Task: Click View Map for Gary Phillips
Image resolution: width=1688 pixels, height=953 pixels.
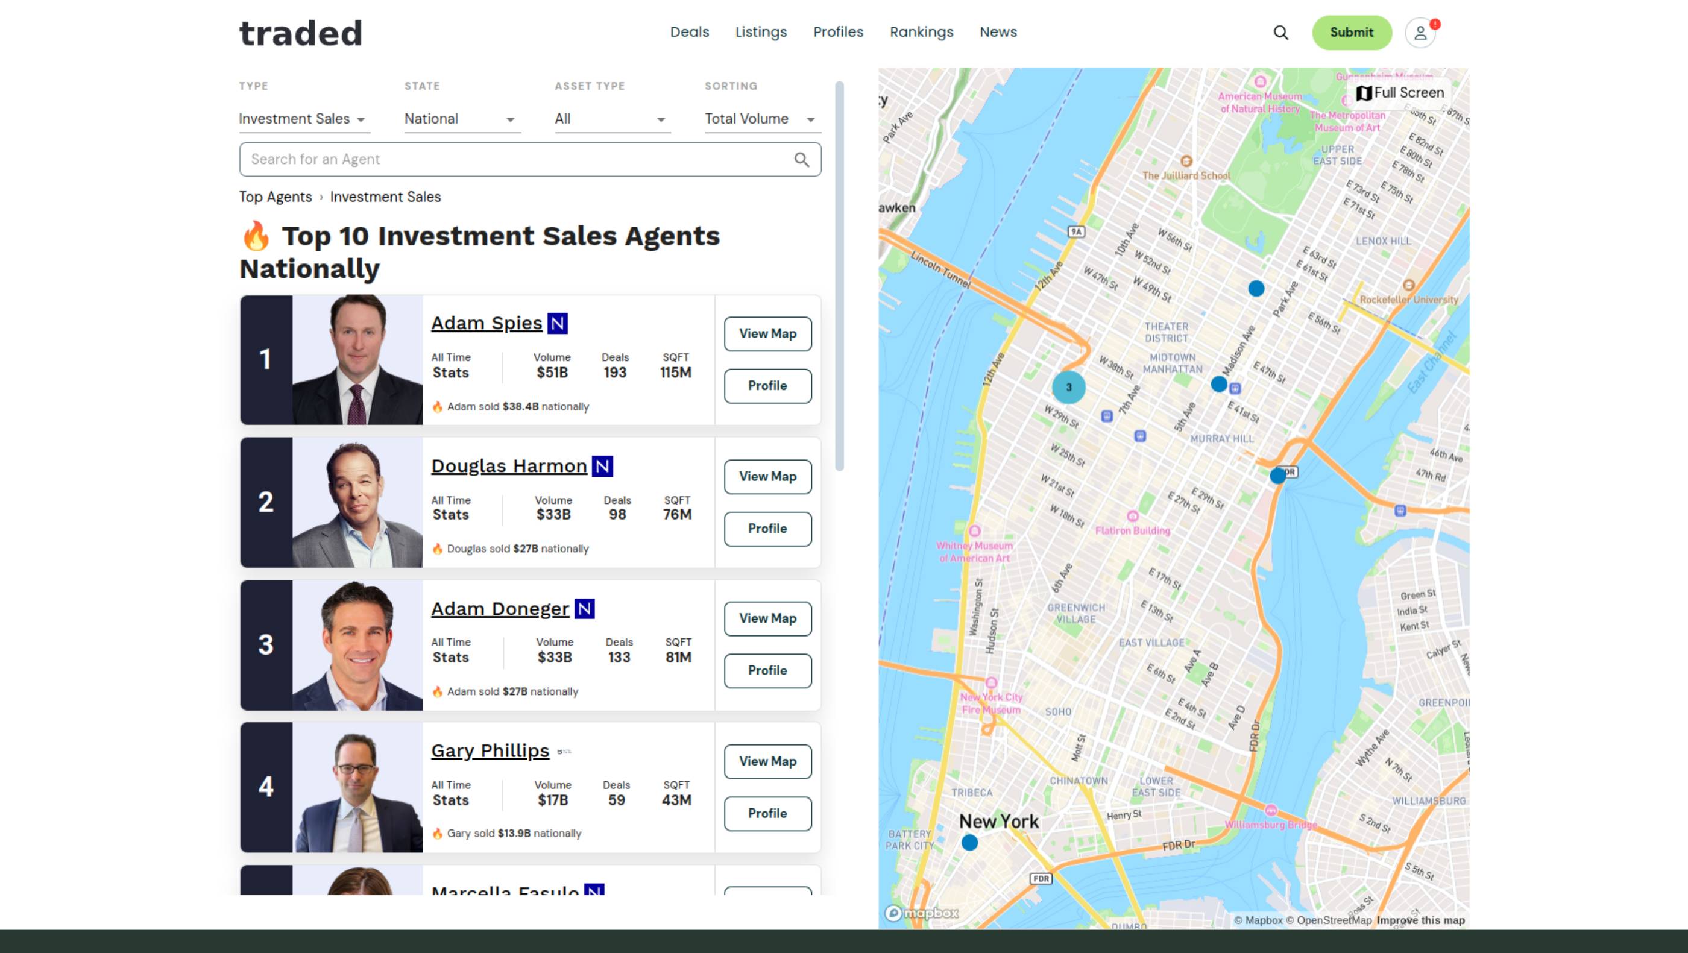Action: (x=767, y=762)
